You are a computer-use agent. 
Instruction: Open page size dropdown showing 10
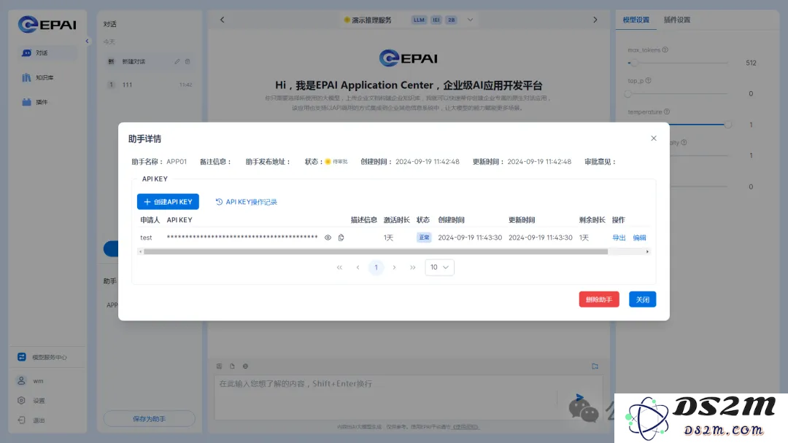click(x=439, y=267)
